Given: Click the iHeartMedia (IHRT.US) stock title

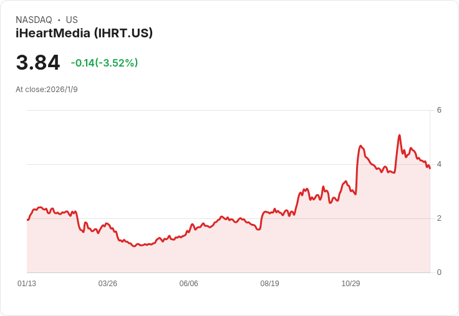Looking at the screenshot, I should (84, 34).
